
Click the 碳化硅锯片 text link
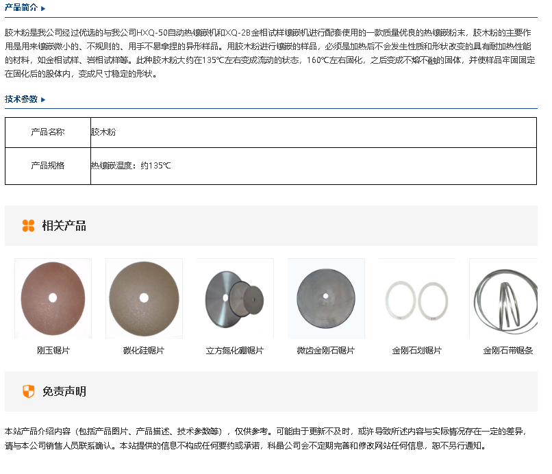coord(144,351)
